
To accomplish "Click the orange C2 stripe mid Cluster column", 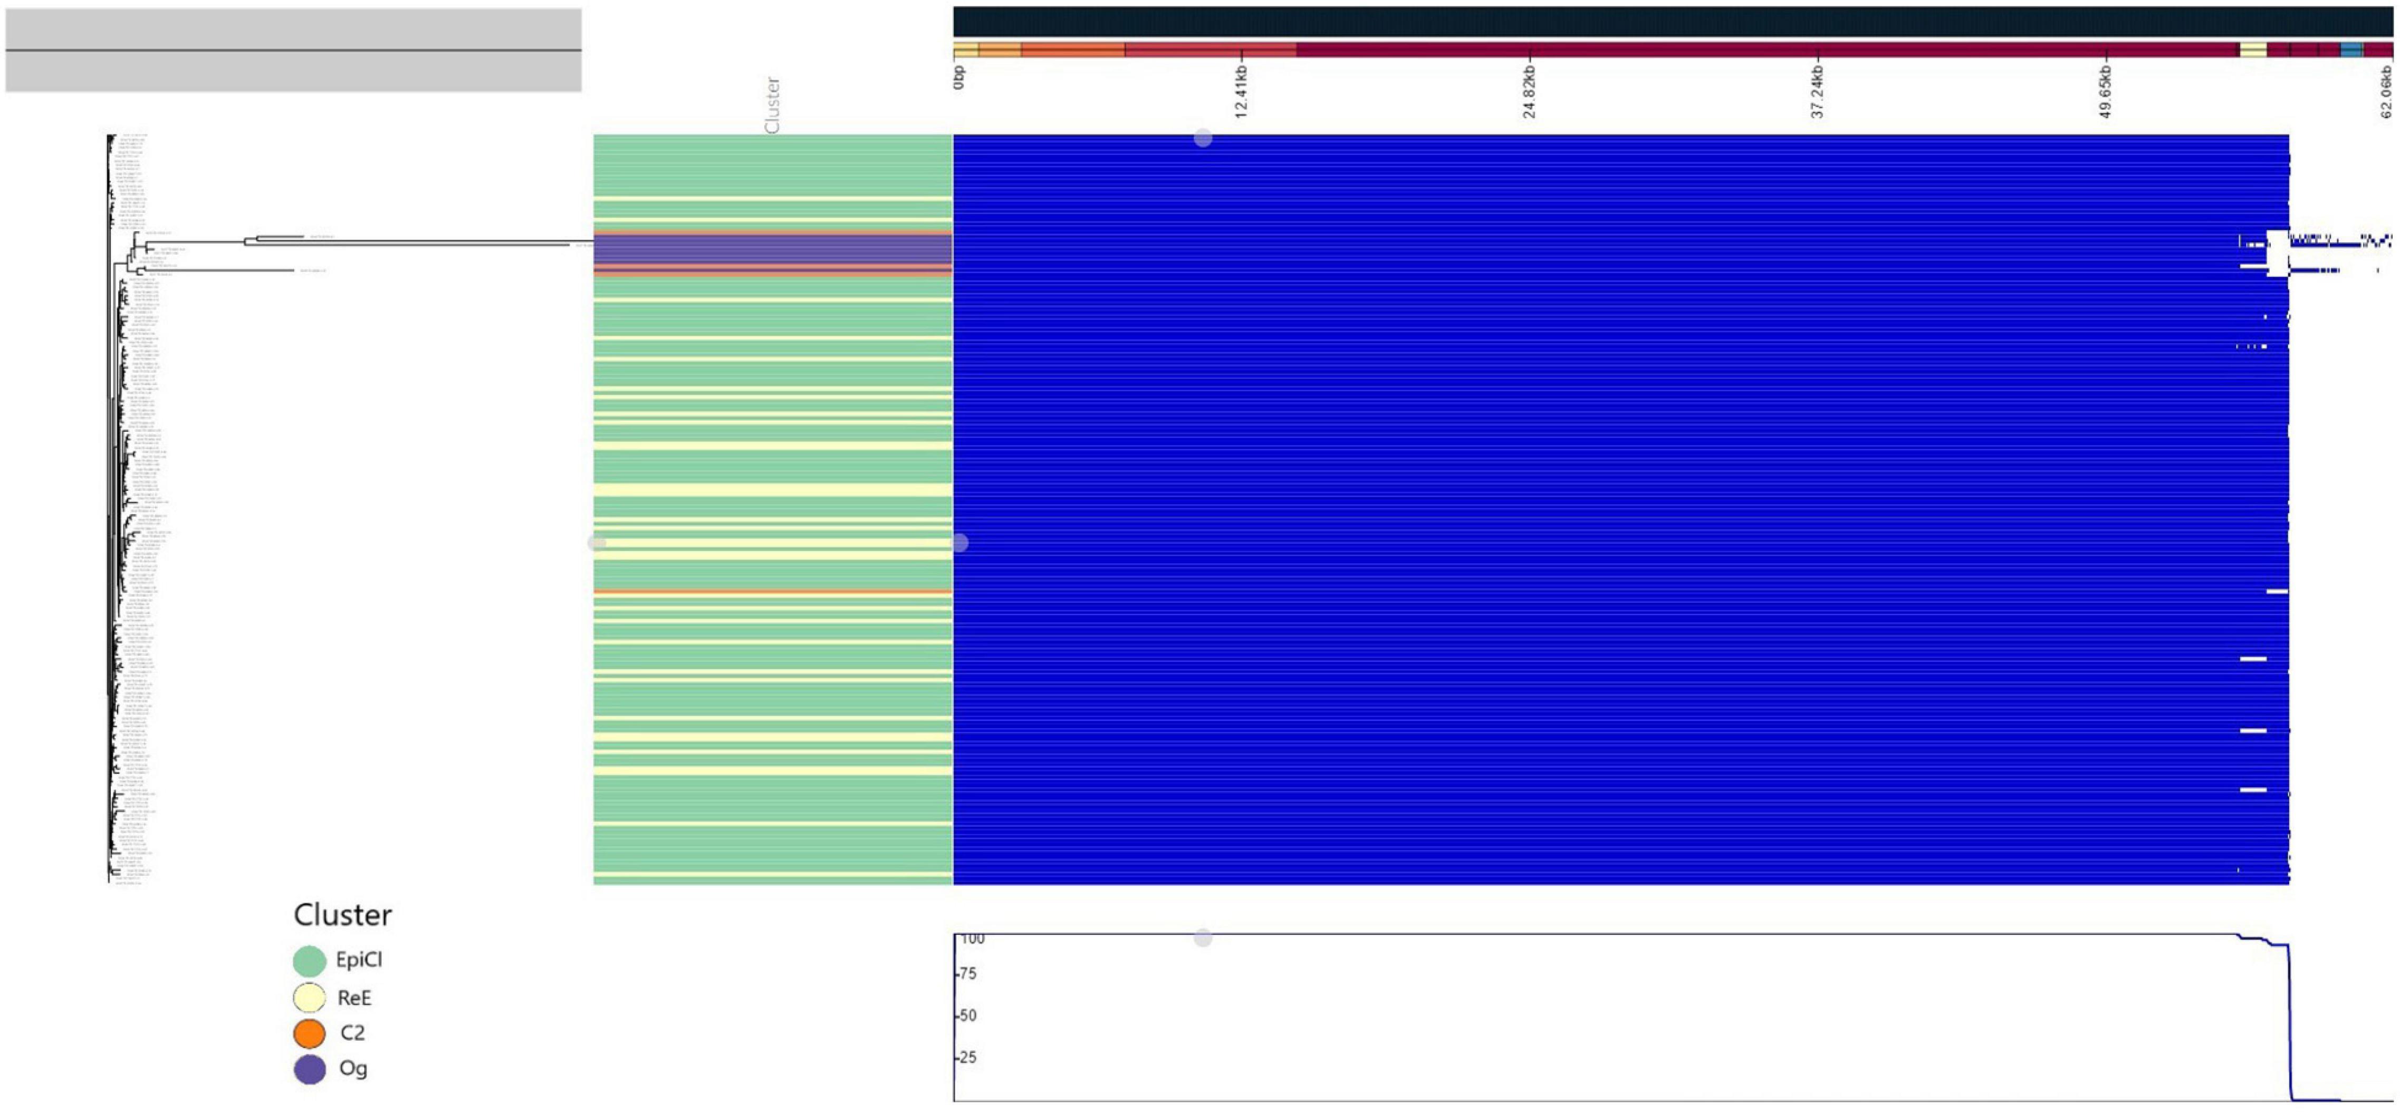I will tap(773, 592).
